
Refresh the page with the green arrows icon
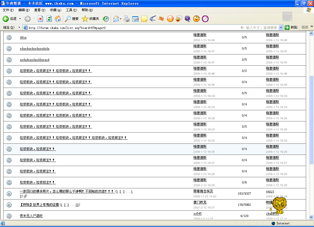pos(49,19)
